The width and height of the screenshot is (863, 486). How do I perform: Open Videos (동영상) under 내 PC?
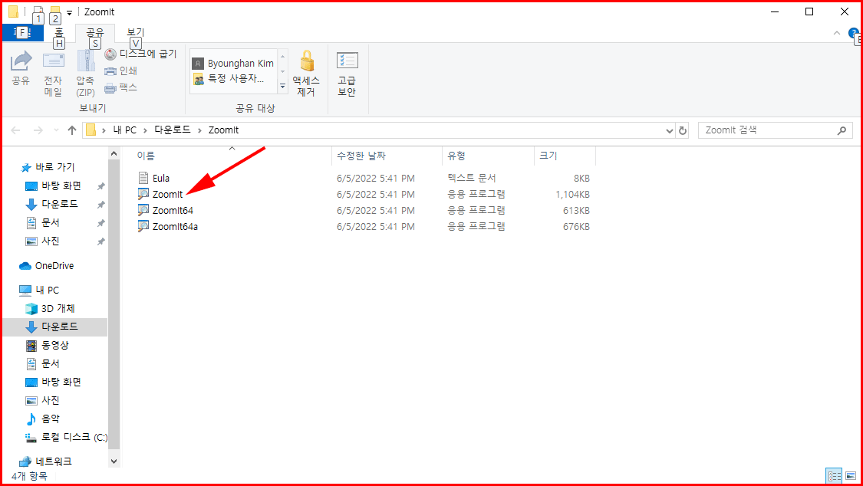(x=55, y=345)
